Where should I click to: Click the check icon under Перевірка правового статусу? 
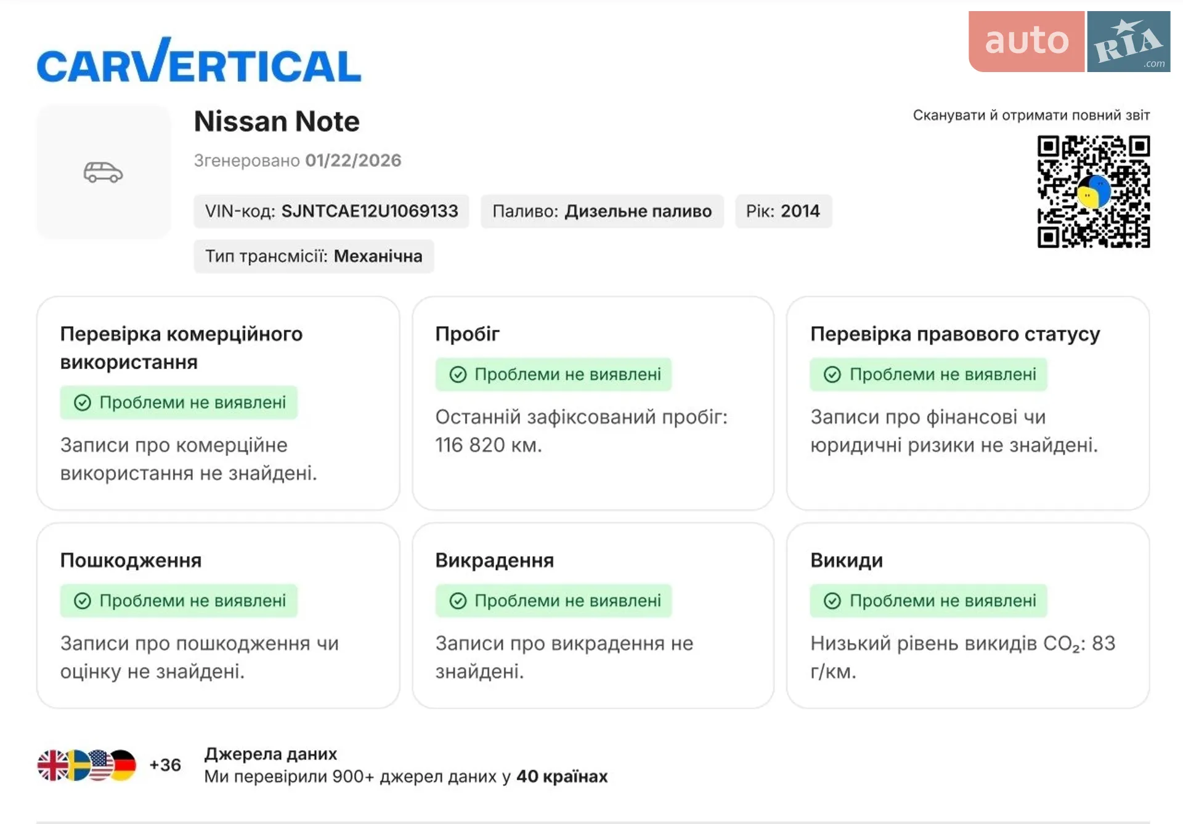tap(832, 374)
